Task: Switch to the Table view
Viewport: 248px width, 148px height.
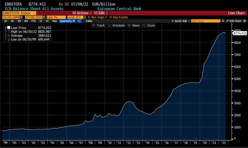Action: [89, 21]
